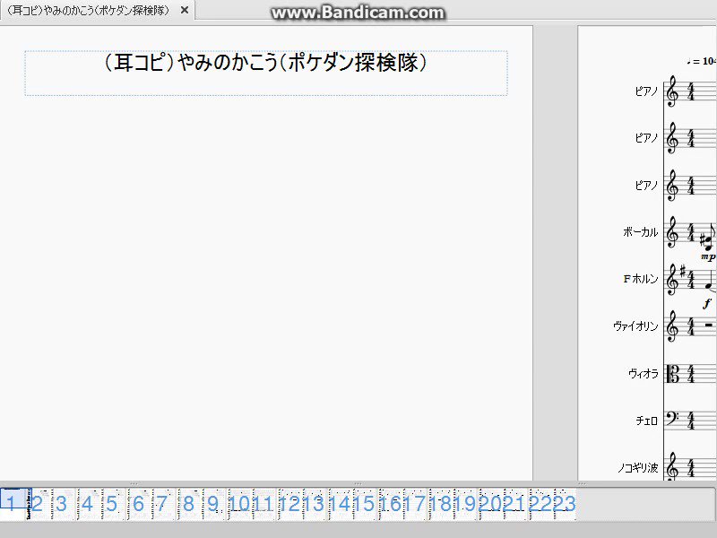Select the rest on the ヴァイオリン staff

coord(709,325)
